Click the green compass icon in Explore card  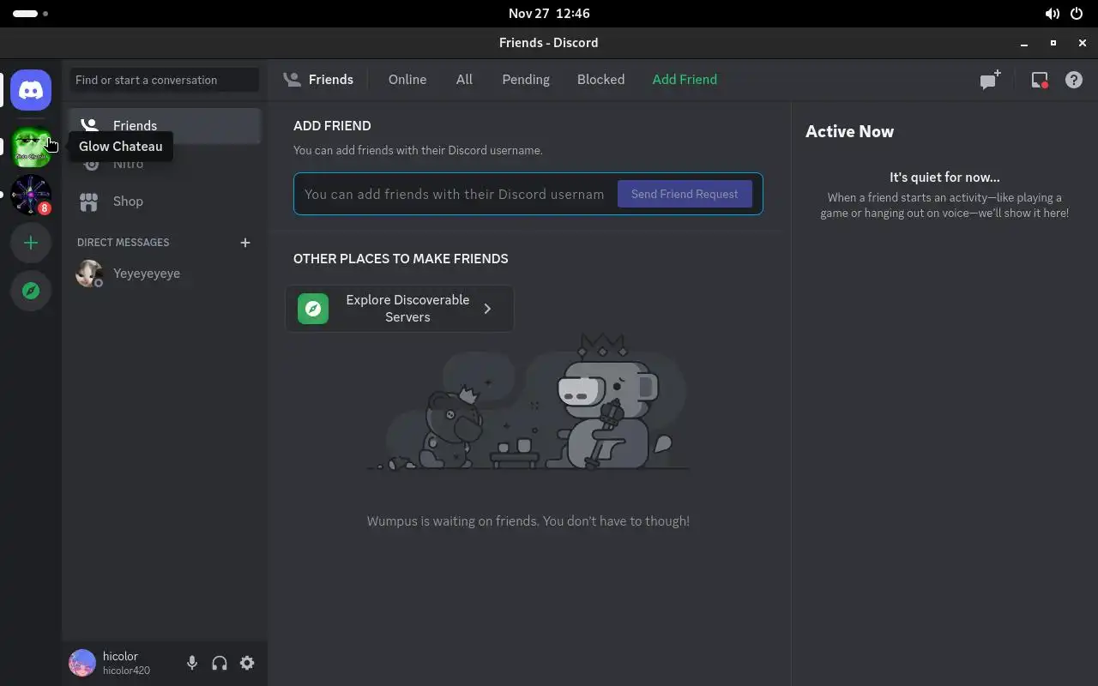click(313, 309)
